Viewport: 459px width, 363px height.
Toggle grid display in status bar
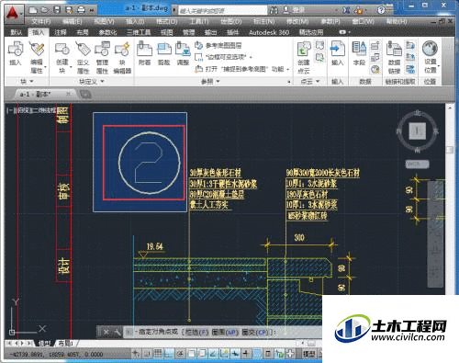click(158, 354)
